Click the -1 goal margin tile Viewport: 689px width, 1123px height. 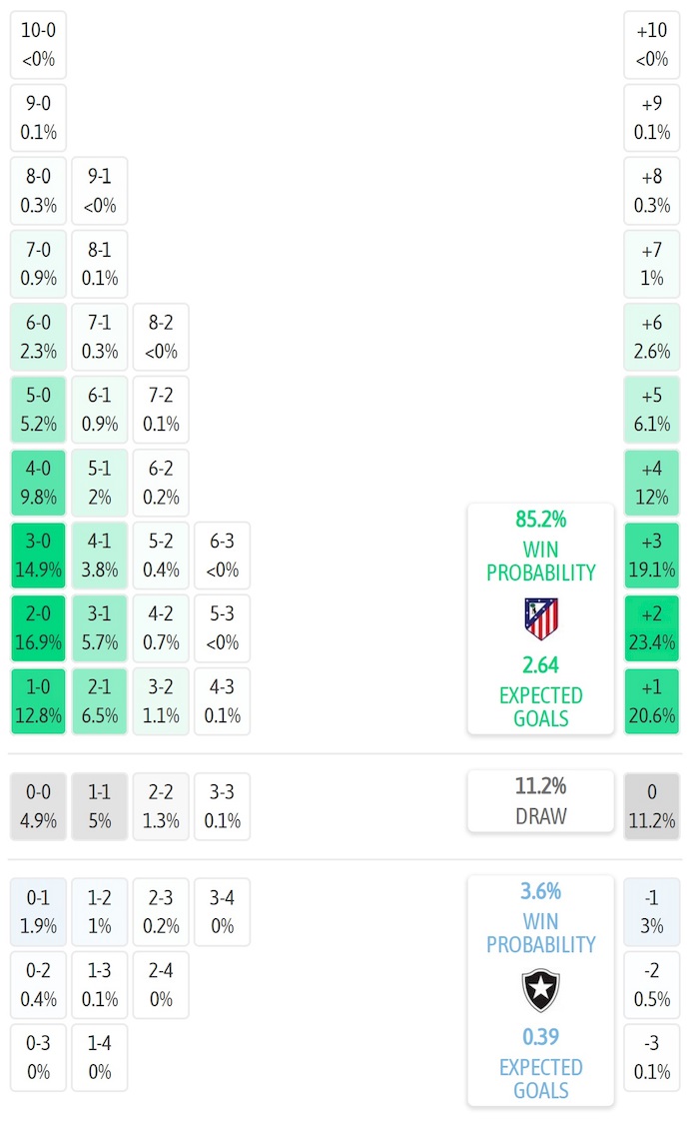(x=652, y=911)
